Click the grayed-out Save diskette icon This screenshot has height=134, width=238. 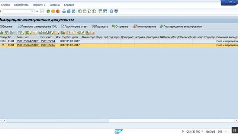tap(42, 11)
